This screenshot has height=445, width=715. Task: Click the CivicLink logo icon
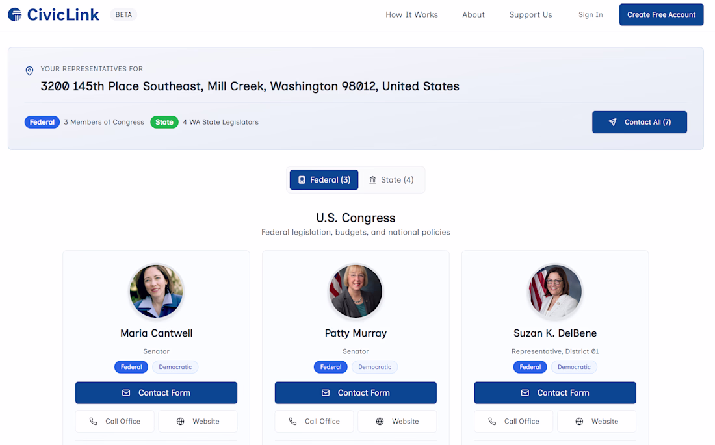[x=14, y=14]
